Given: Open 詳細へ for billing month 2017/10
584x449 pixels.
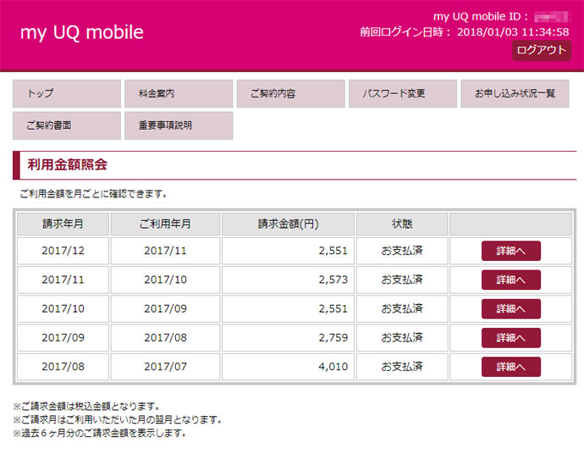Looking at the screenshot, I should [511, 308].
